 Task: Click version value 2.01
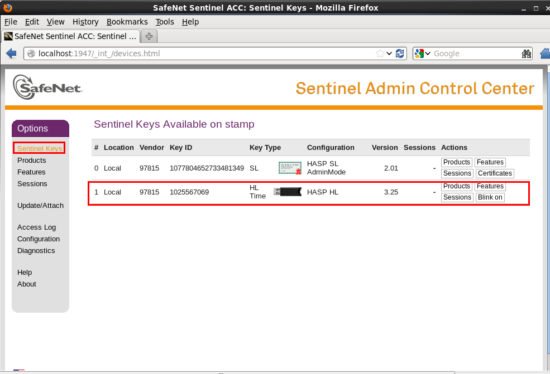point(391,168)
